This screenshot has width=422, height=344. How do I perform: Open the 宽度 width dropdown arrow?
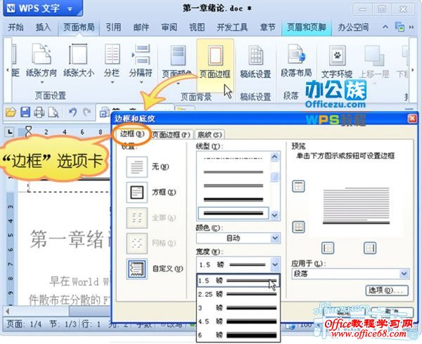point(275,265)
